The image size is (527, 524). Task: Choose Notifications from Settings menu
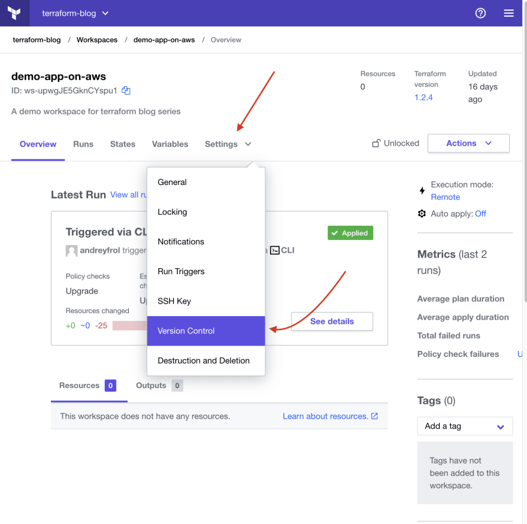206,242
